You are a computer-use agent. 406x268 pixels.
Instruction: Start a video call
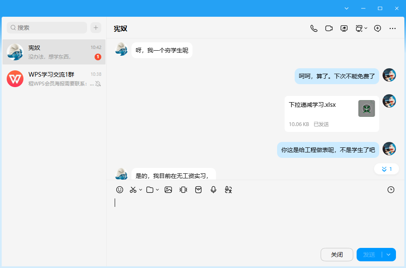329,28
